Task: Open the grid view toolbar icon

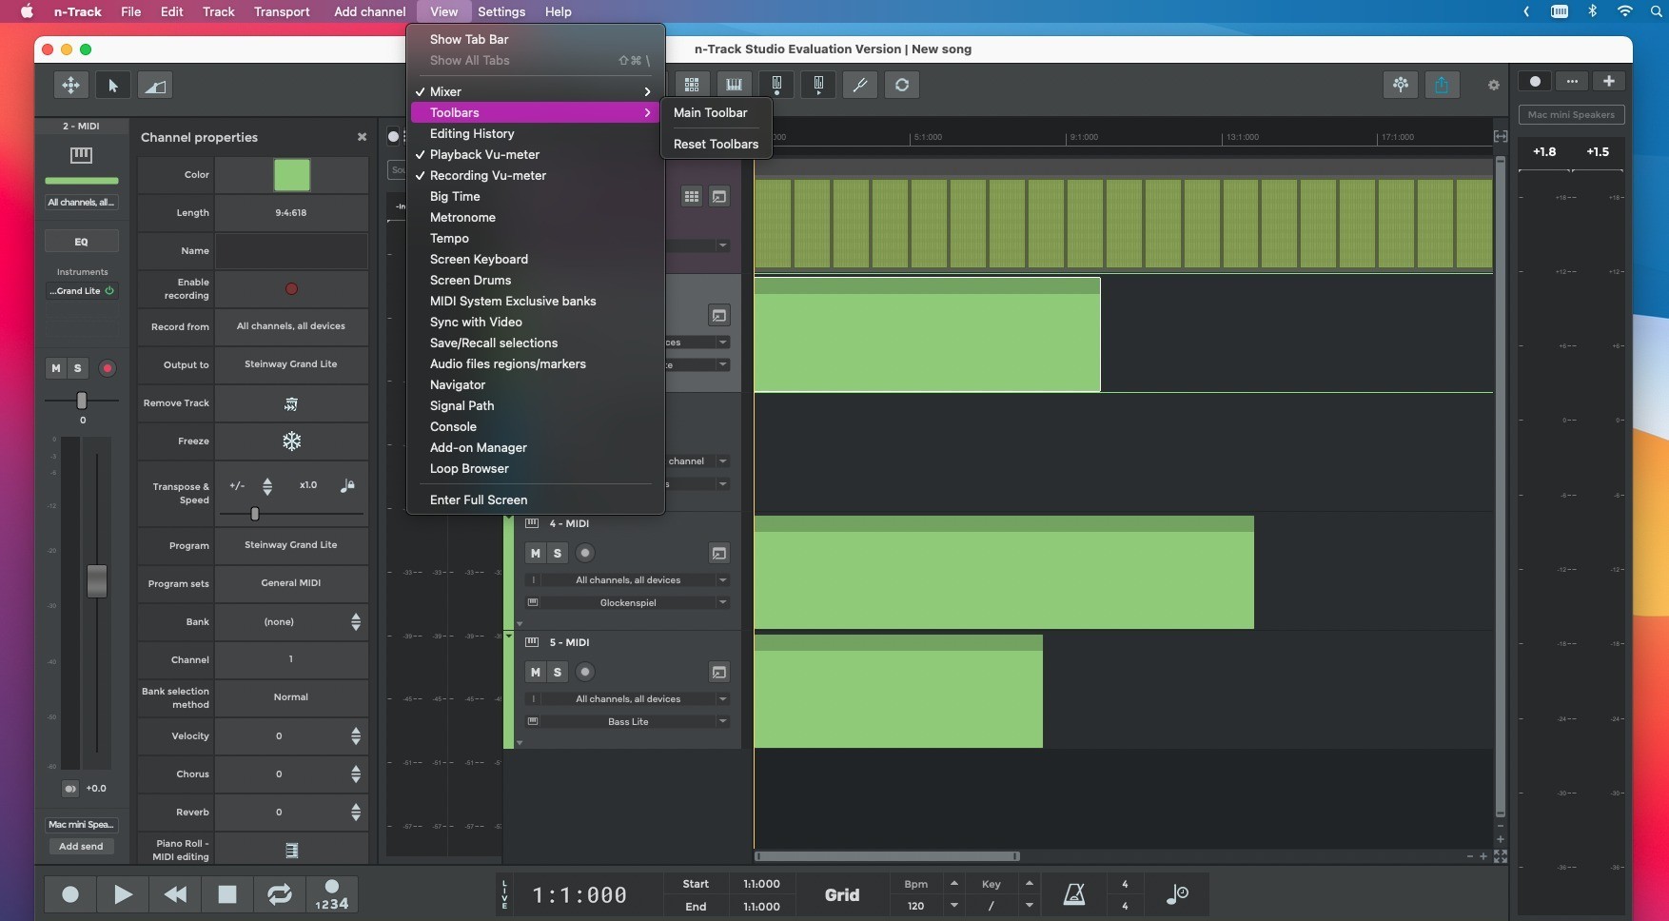Action: 692,85
